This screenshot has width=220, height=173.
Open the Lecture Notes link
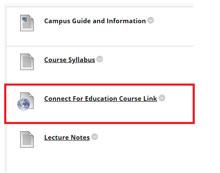tap(67, 138)
